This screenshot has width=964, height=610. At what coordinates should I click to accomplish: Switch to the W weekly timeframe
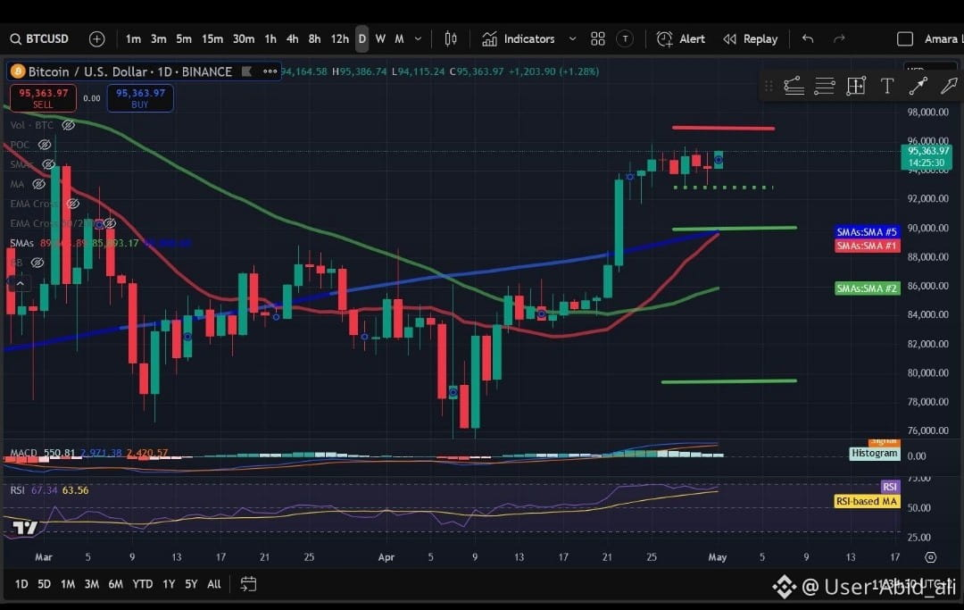point(380,38)
